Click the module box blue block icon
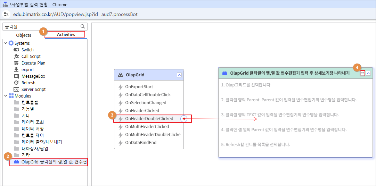 [225, 73]
